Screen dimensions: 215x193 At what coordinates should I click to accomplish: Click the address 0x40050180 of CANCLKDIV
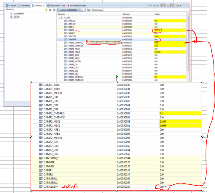[x=123, y=187]
